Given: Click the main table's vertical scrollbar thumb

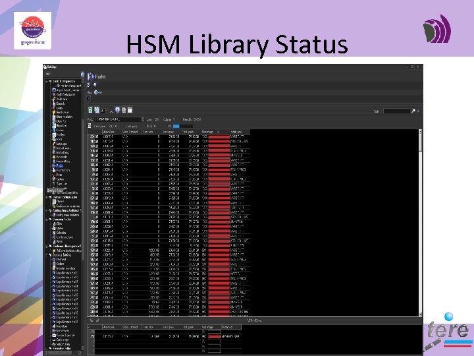Looking at the screenshot, I should pos(420,141).
